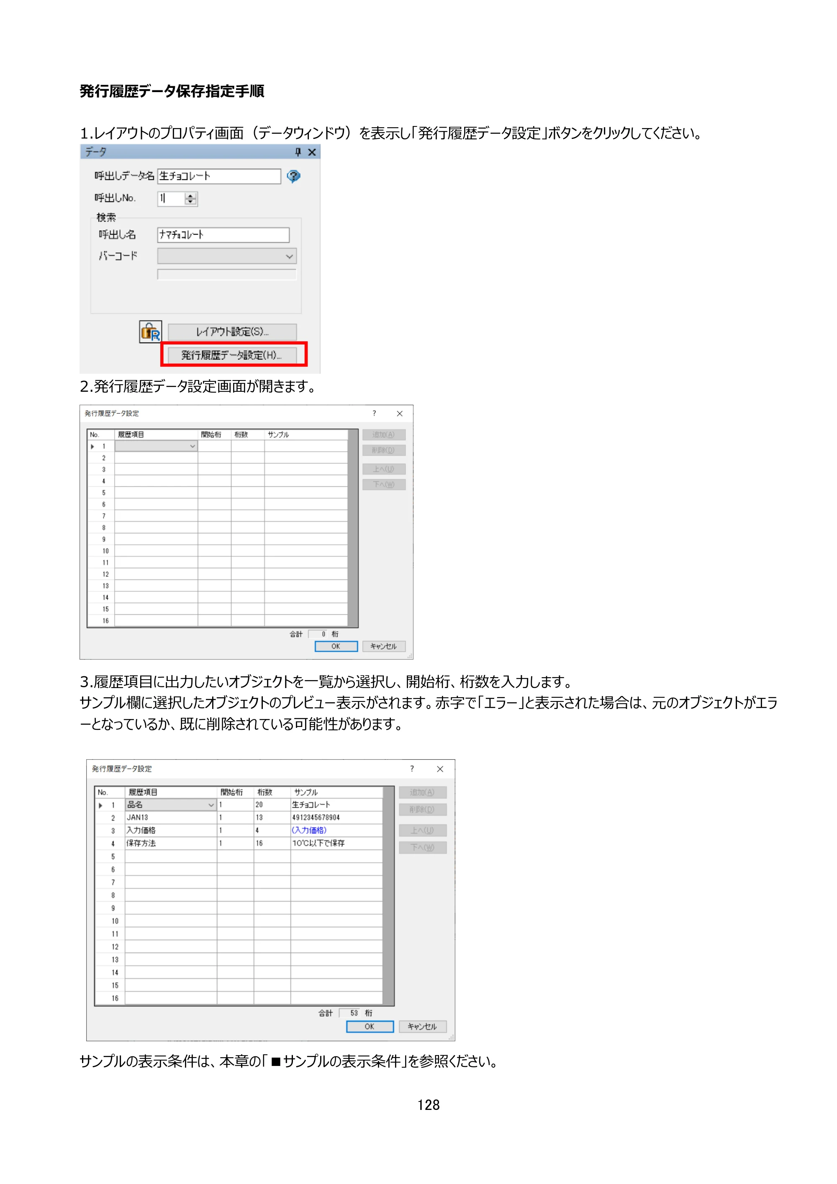Pin the データ panel with pushpin icon
Screen dimensions: 837x1184
coord(298,152)
